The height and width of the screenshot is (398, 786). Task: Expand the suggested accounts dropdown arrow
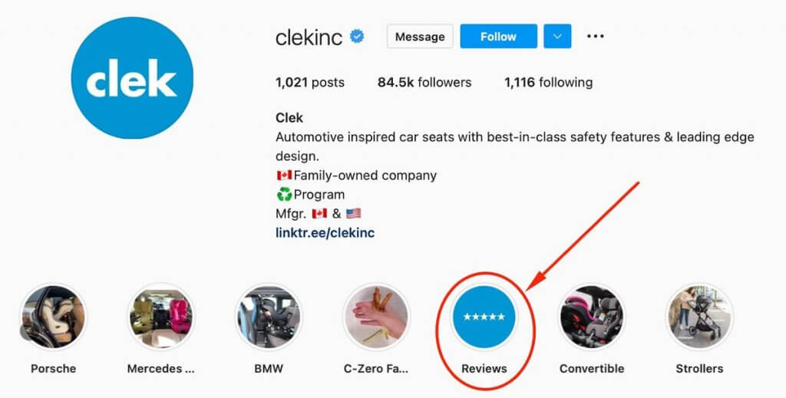pos(557,36)
